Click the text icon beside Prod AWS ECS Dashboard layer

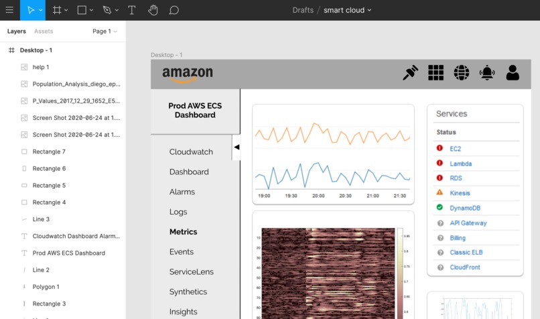24,253
